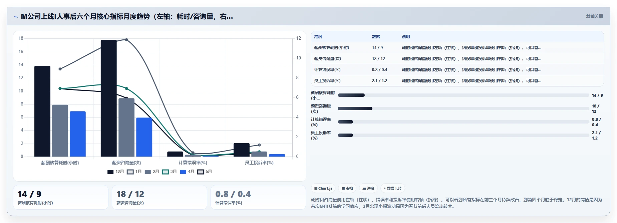
Task: Click the gray line peak point above 薪资咨询量
Action: [126, 40]
